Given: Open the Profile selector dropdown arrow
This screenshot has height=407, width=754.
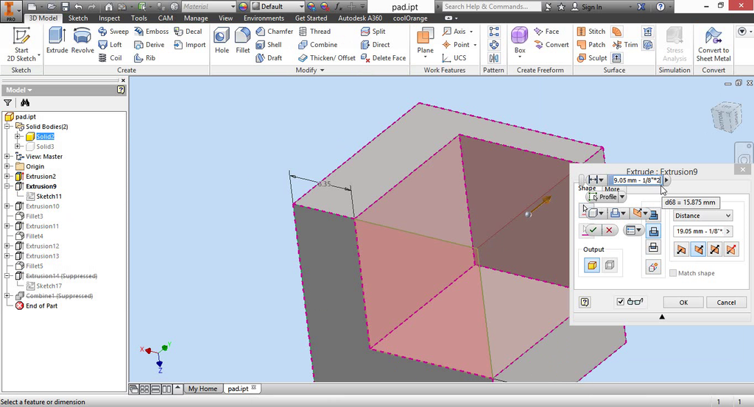Looking at the screenshot, I should (x=621, y=197).
